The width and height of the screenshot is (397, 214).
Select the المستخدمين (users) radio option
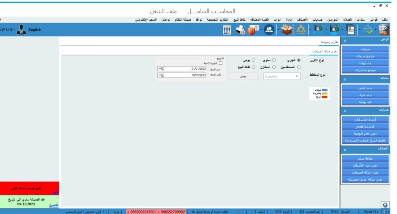point(299,67)
